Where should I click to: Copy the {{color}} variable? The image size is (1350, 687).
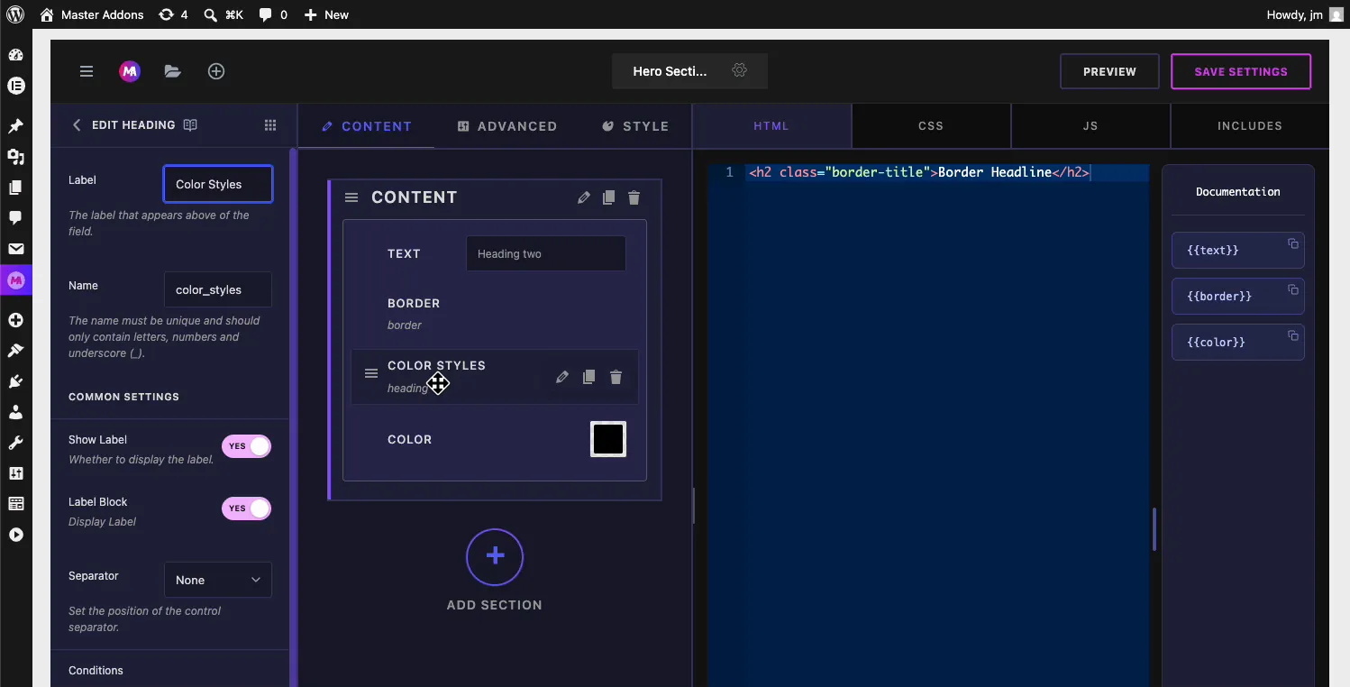pos(1293,335)
